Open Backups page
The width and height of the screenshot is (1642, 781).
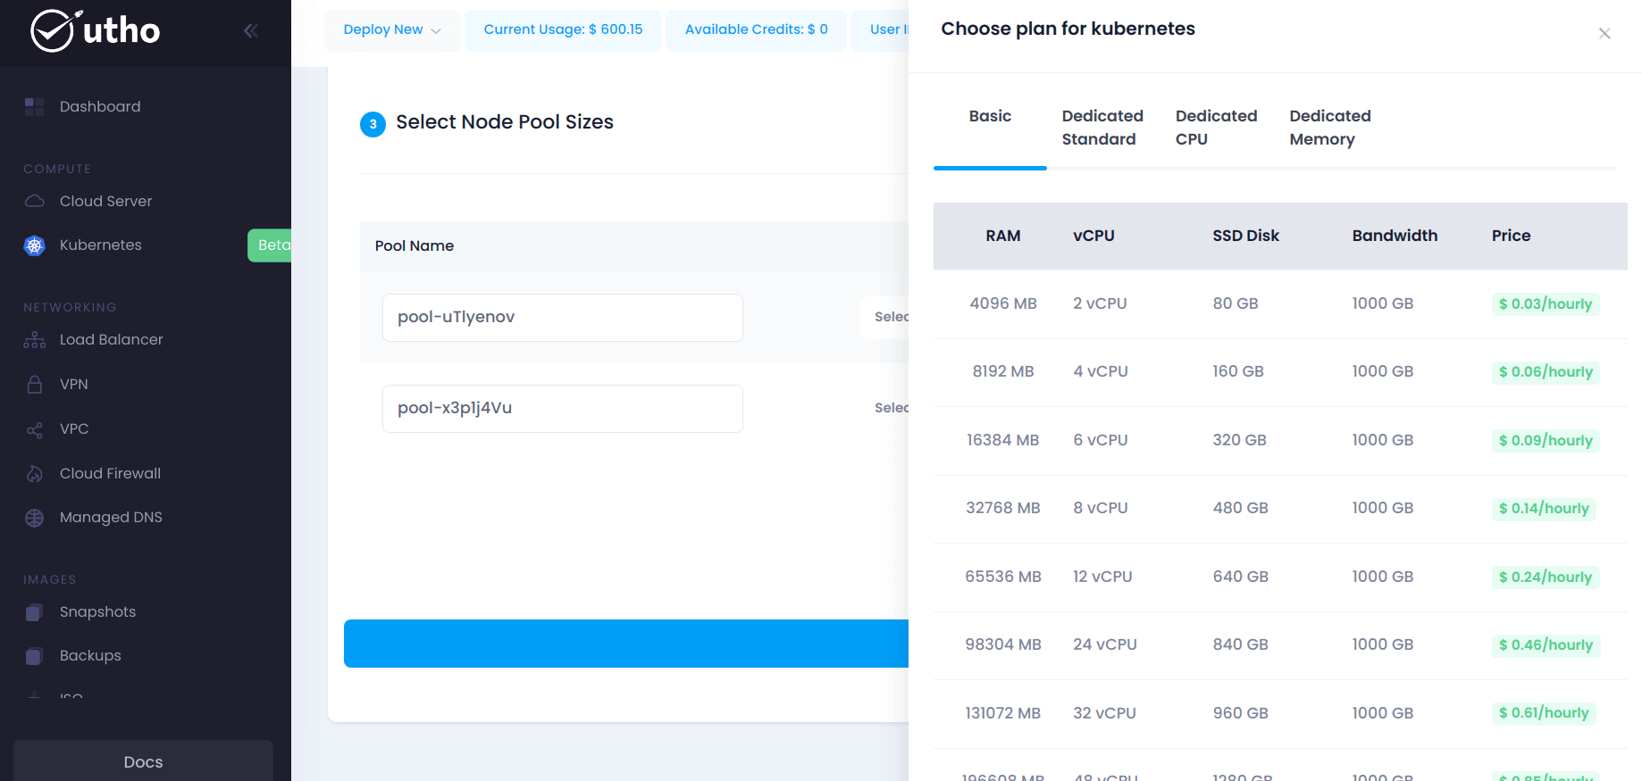click(90, 656)
